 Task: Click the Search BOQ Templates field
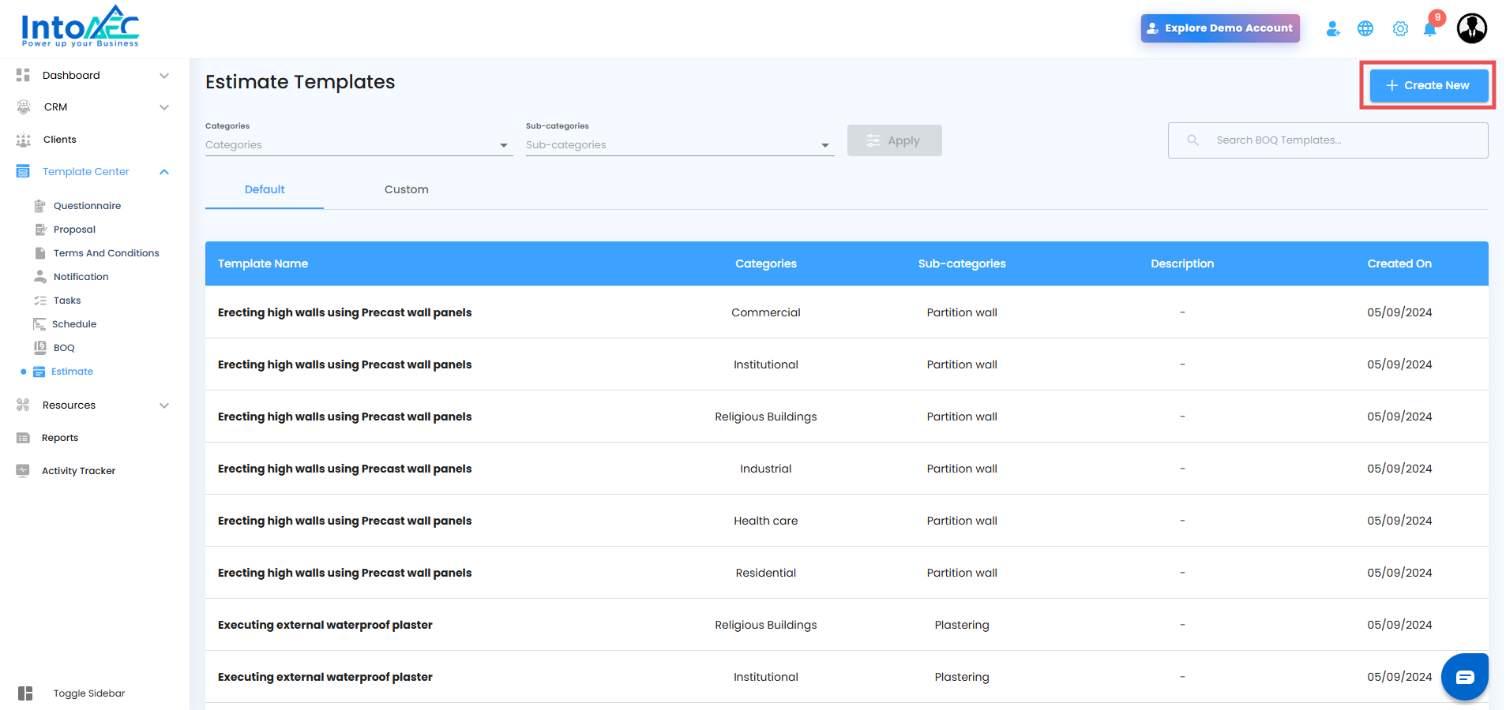(x=1328, y=140)
